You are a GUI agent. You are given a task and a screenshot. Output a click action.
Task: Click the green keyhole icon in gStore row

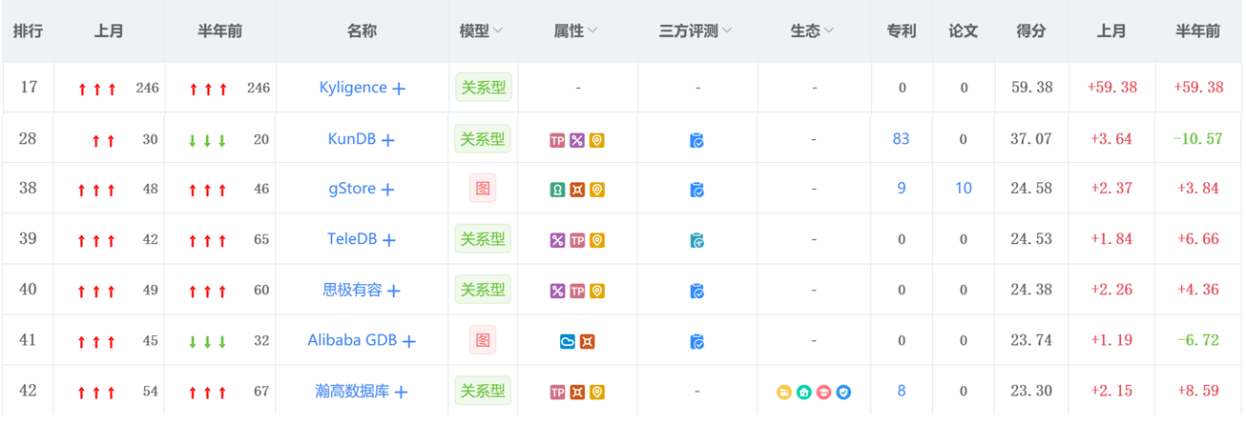click(557, 190)
